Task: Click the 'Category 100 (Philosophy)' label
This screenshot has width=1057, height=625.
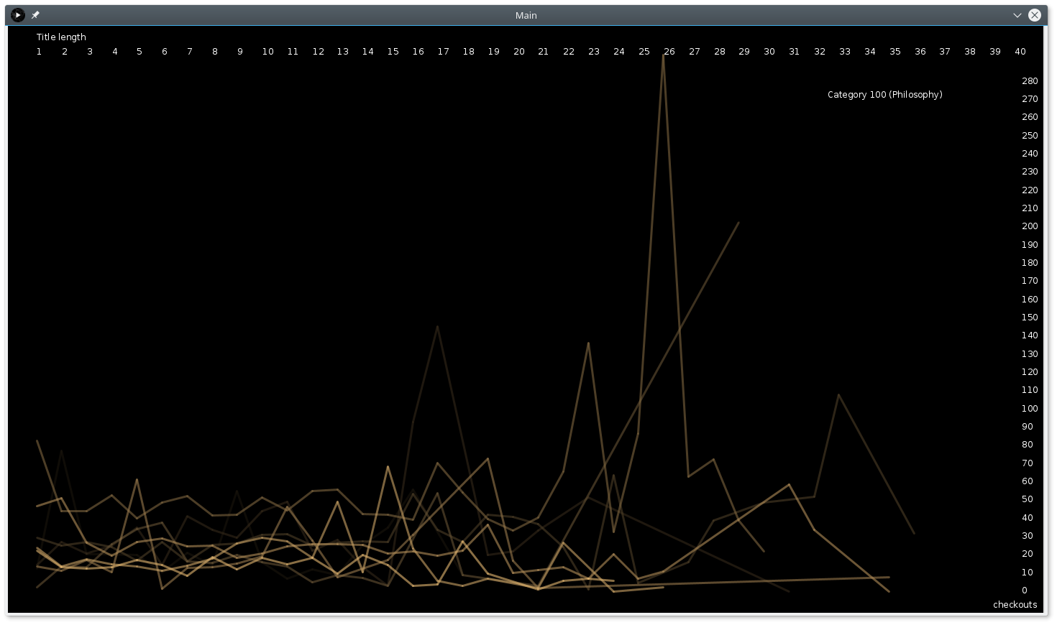Action: [x=884, y=95]
